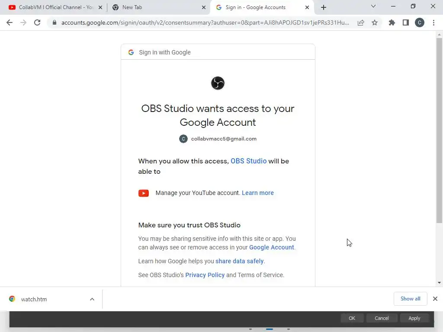This screenshot has width=443, height=332.
Task: Click the account avatar beside collabvmacc5@gmail.com
Action: (183, 139)
